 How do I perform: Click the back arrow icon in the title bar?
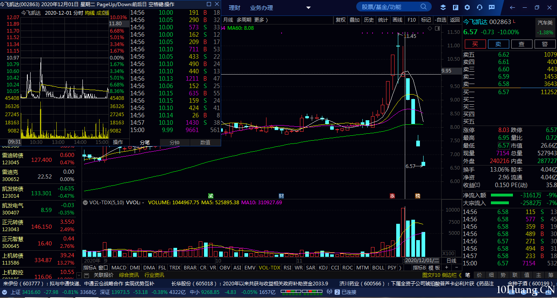(x=513, y=7)
